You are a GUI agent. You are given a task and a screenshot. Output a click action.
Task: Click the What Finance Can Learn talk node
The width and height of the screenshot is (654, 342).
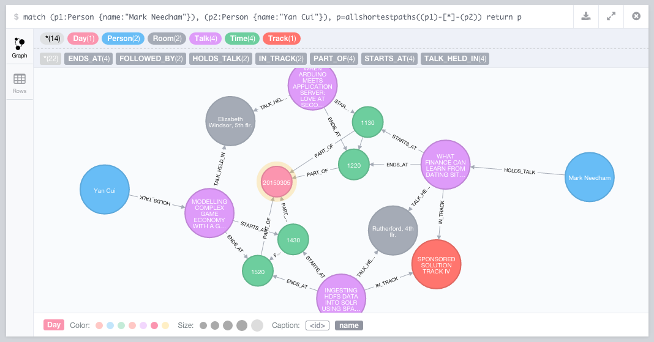click(445, 165)
